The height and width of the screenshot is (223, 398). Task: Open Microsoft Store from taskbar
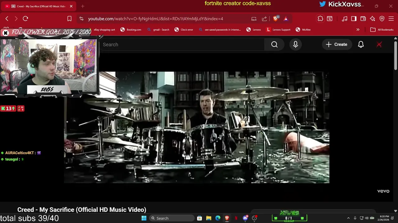[x=200, y=218]
